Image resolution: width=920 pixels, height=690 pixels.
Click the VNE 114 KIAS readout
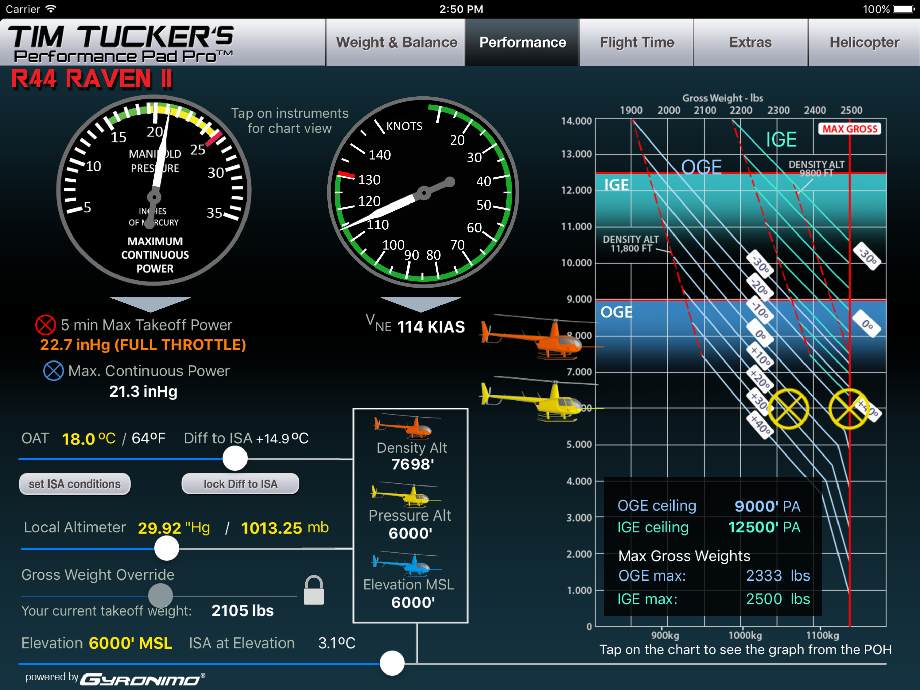click(415, 324)
